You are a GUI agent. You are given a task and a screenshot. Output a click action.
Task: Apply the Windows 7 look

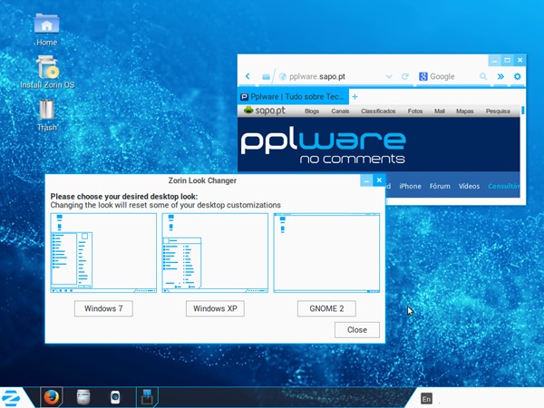(x=103, y=308)
